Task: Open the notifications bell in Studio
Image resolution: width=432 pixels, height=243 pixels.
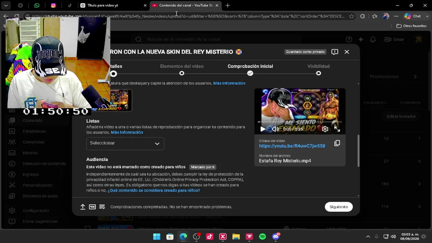Action: click(373, 39)
